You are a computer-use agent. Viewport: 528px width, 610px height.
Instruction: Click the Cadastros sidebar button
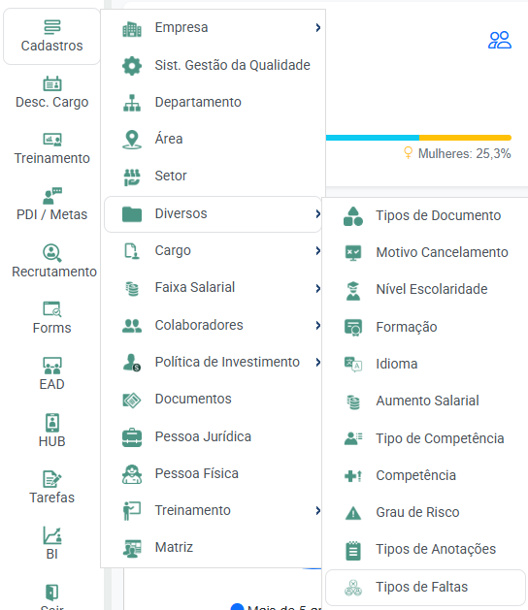pos(51,37)
